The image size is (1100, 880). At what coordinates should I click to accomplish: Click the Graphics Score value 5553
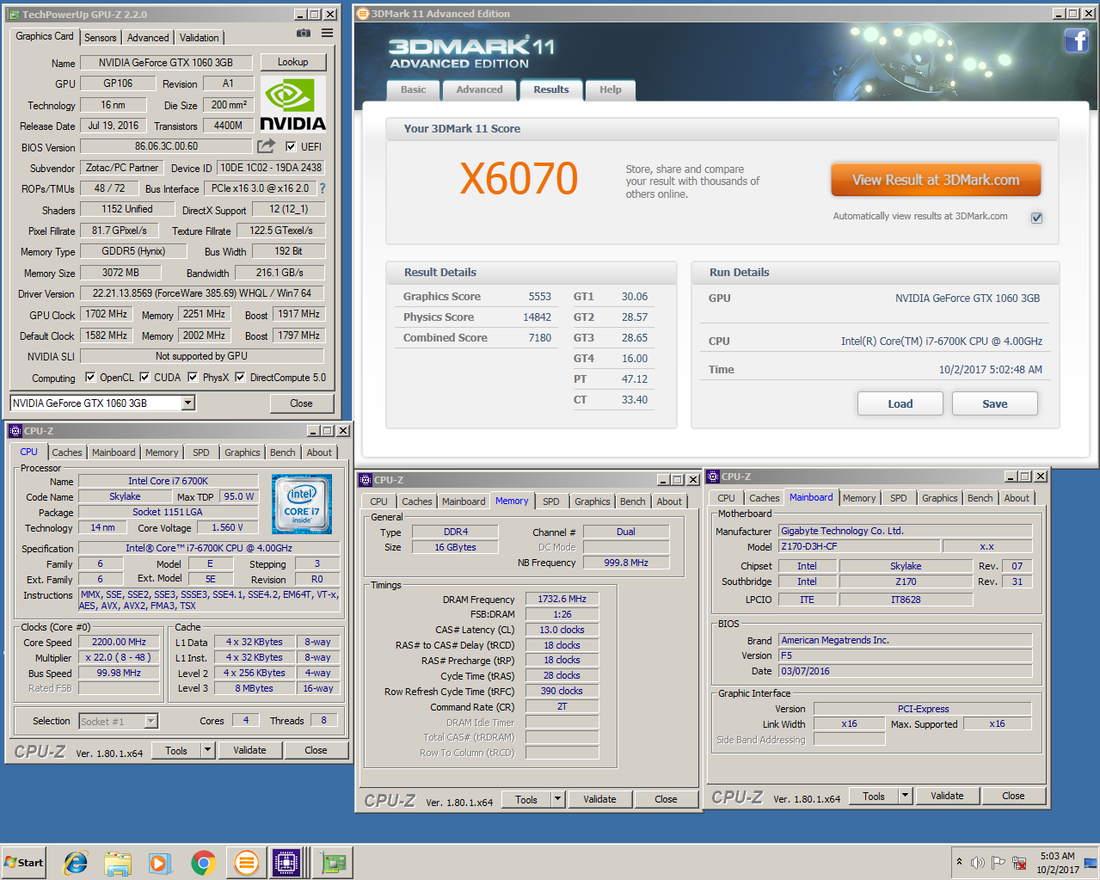pos(540,297)
